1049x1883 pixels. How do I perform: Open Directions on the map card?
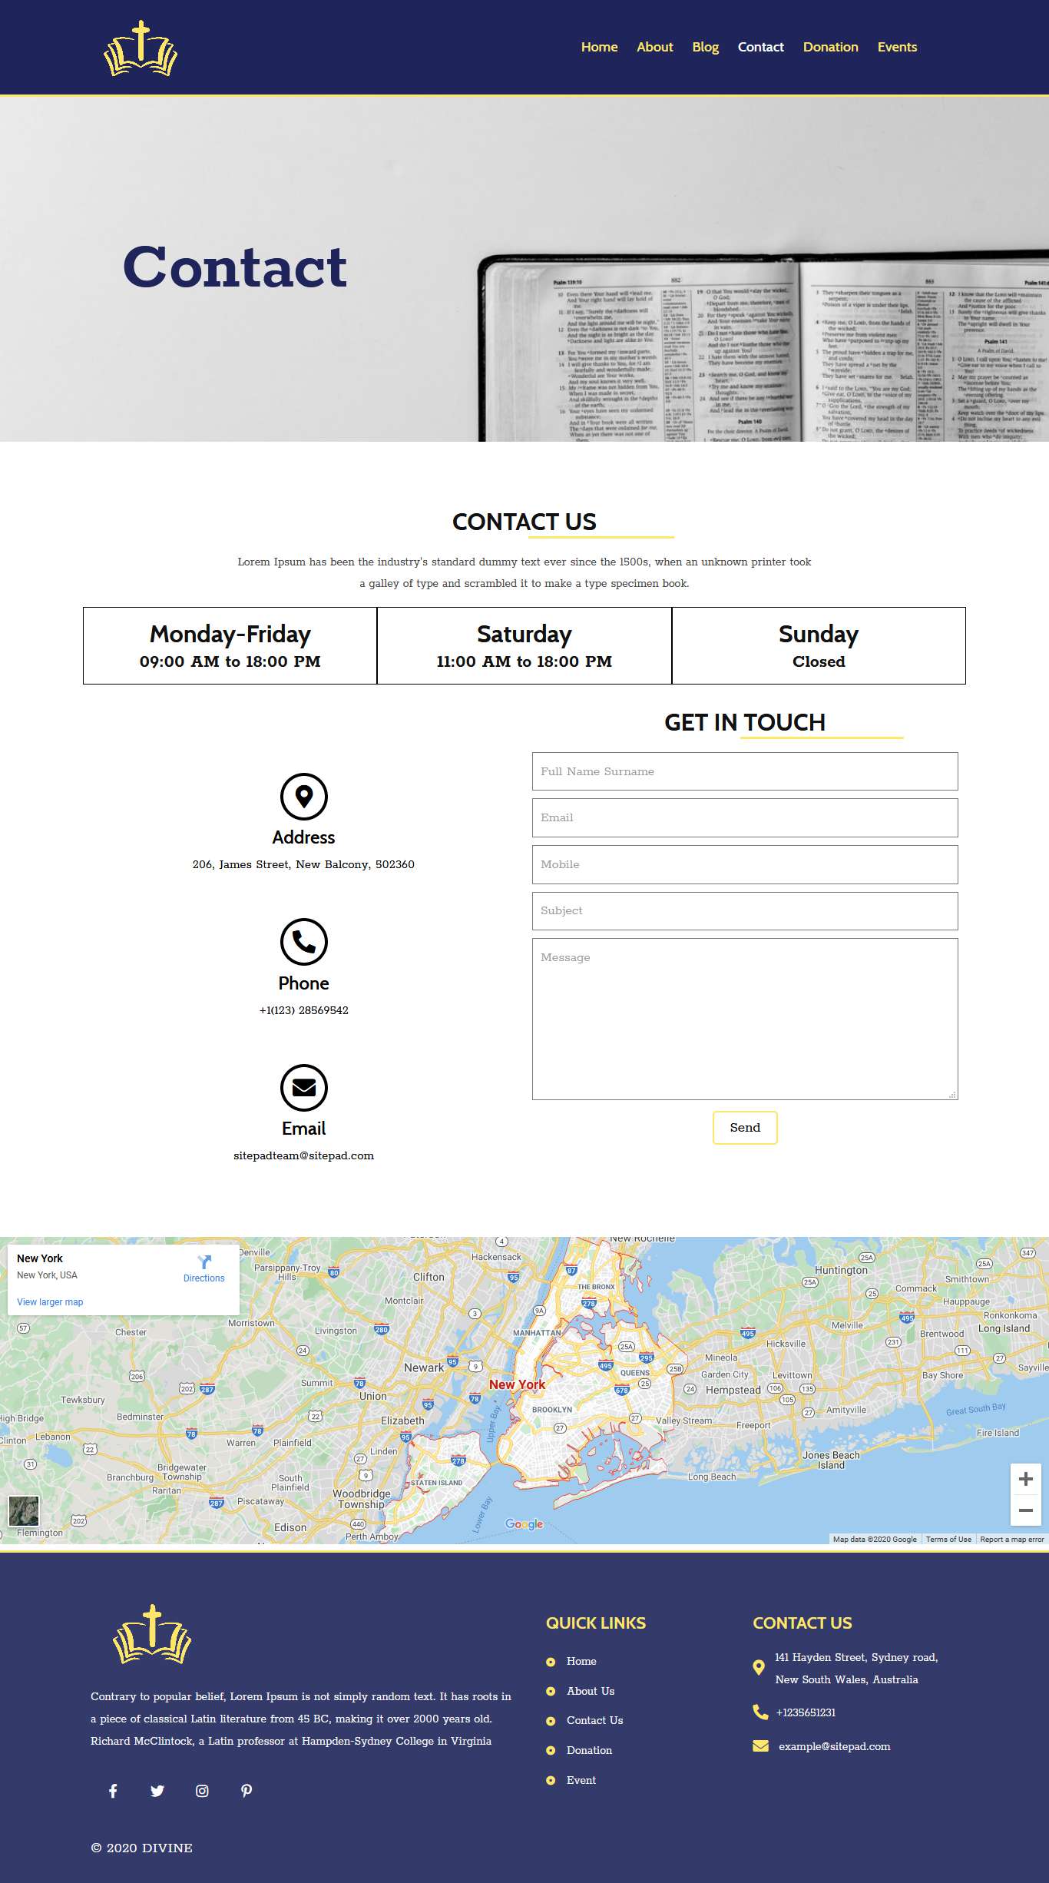[x=204, y=1268]
